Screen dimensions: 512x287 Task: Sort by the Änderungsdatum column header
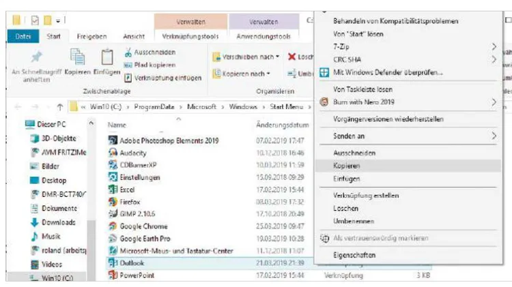283,125
